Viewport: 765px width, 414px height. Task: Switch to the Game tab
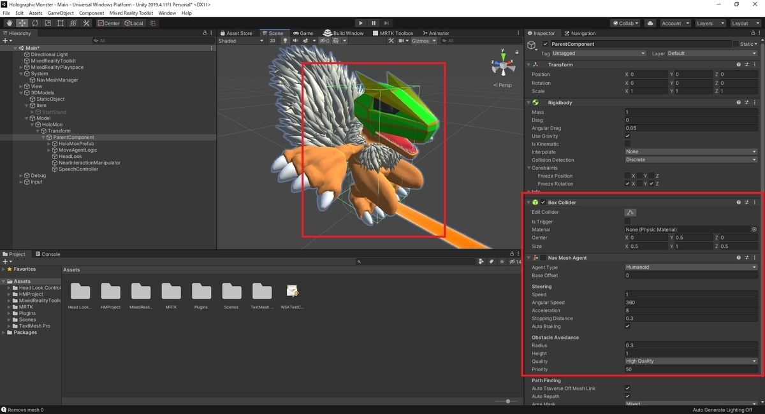pos(303,33)
